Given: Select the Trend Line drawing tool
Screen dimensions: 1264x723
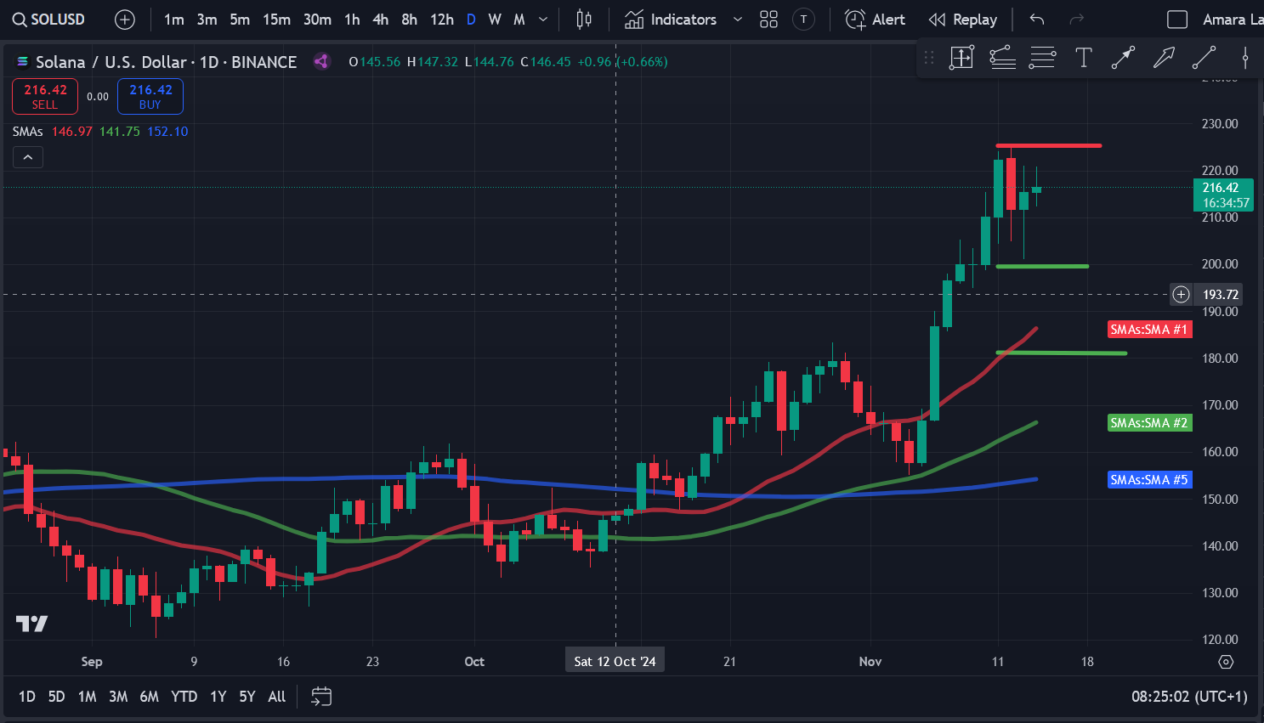Looking at the screenshot, I should 1204,58.
